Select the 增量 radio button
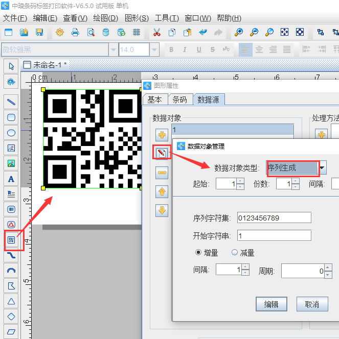Image resolution: width=339 pixels, height=339 pixels. (x=199, y=253)
